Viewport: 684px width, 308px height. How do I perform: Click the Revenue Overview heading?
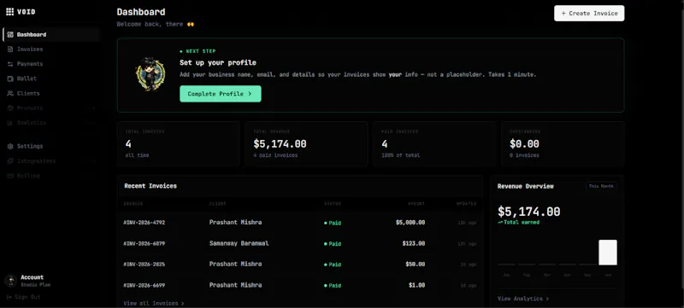tap(526, 186)
